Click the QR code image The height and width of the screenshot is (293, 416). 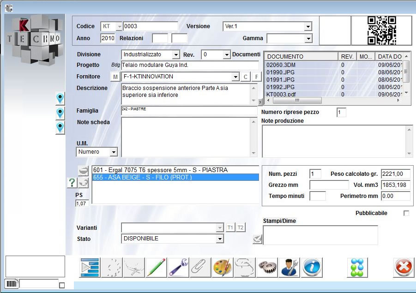click(381, 30)
